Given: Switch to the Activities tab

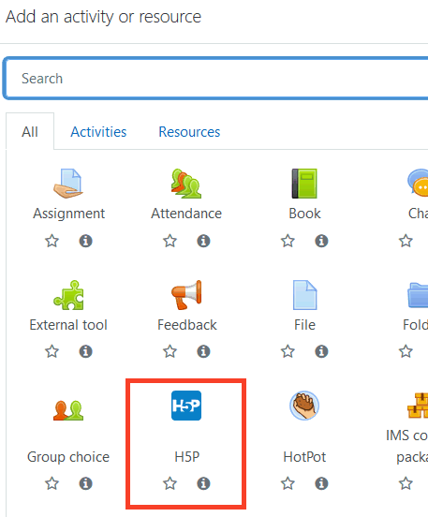Looking at the screenshot, I should click(98, 132).
